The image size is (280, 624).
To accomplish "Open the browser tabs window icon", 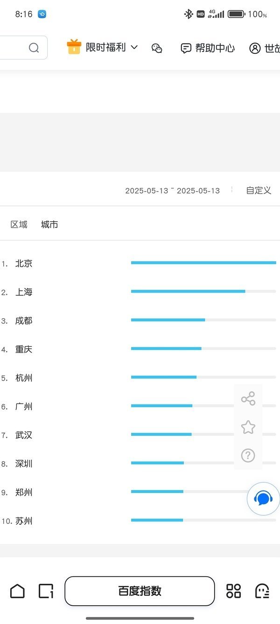I will (46, 591).
